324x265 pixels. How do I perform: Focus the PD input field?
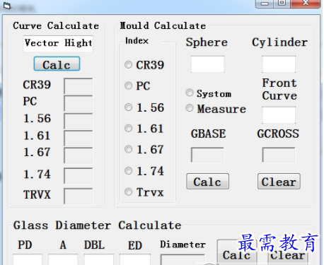[x=28, y=259]
